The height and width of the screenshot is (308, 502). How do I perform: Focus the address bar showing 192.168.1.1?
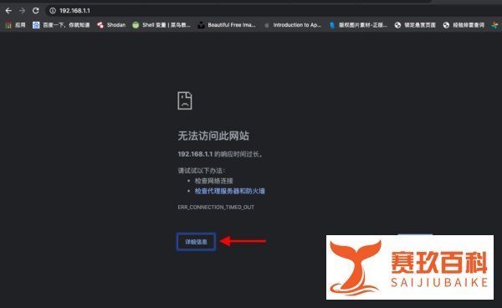(x=274, y=11)
